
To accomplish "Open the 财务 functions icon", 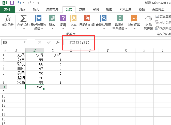I will (x=52, y=18).
